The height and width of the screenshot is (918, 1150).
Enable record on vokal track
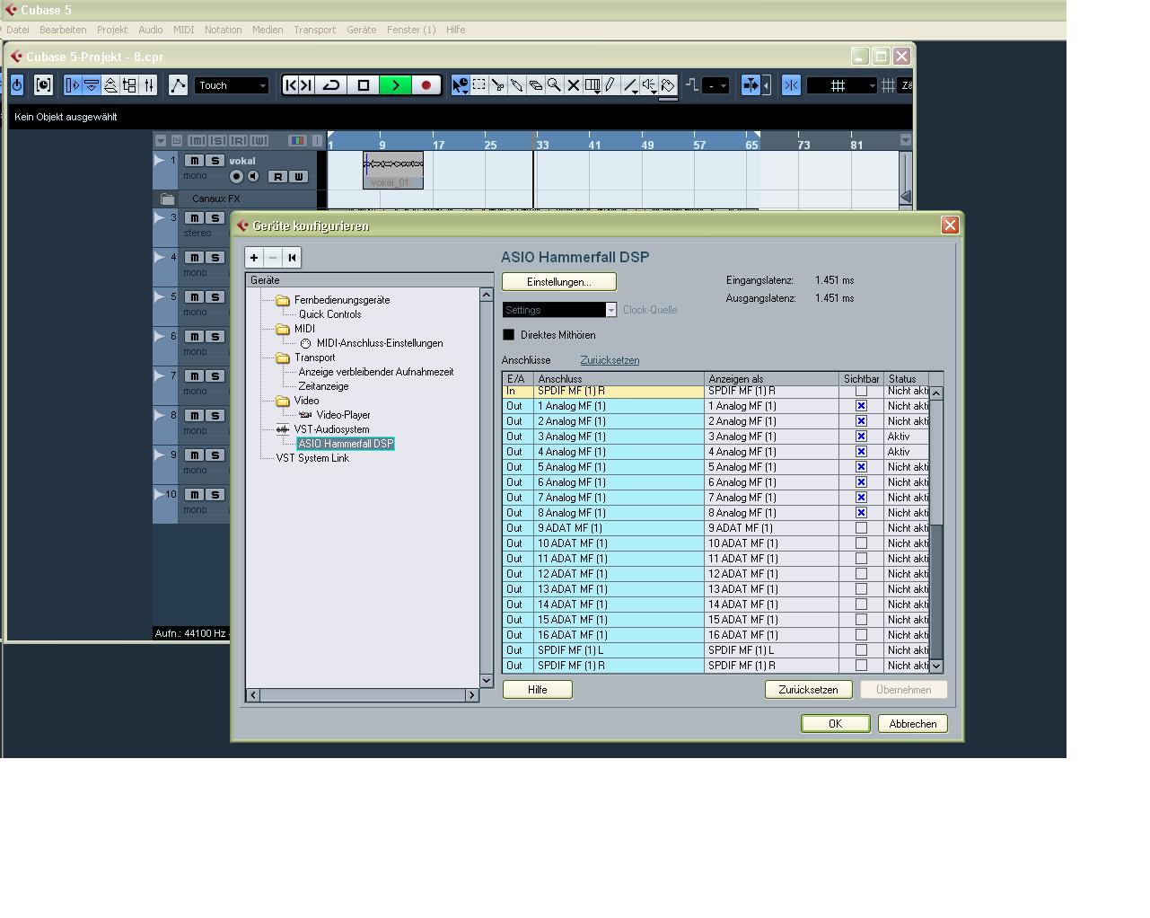(237, 177)
